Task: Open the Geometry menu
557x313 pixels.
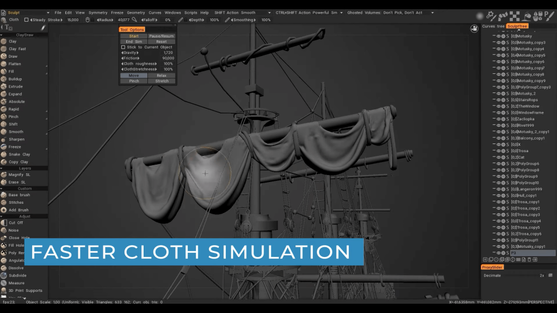Action: click(135, 12)
